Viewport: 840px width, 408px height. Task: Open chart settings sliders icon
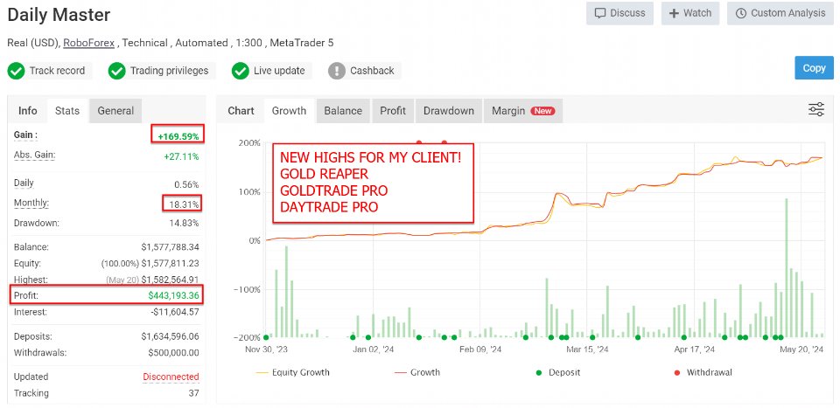815,109
